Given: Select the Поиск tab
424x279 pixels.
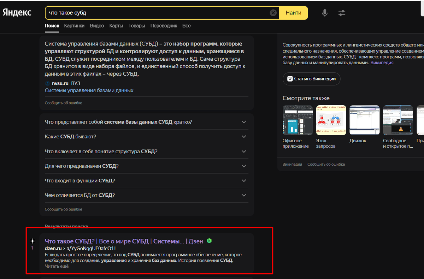Looking at the screenshot, I should click(52, 26).
